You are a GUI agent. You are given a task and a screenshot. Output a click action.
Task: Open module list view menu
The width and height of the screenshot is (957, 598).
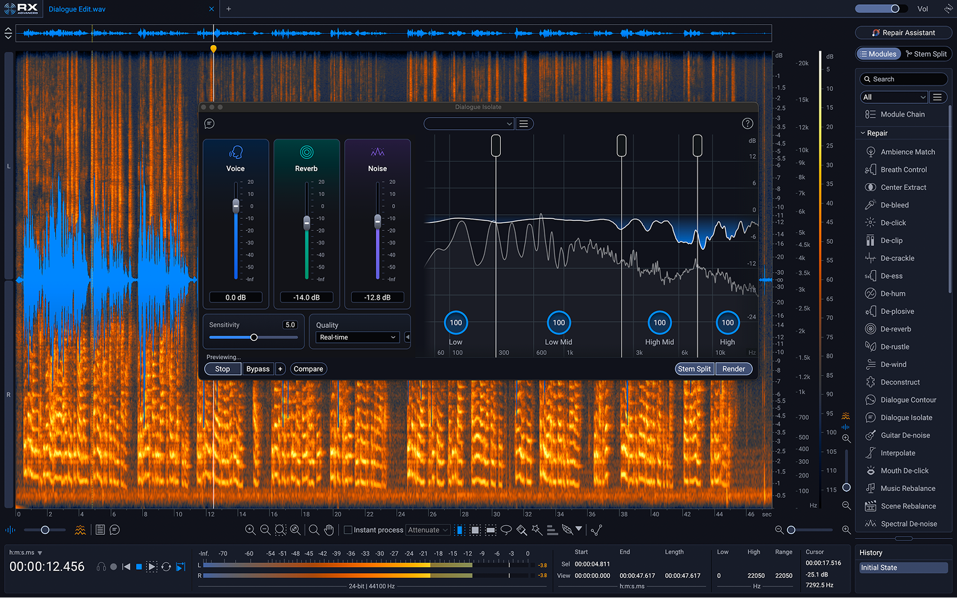(937, 97)
